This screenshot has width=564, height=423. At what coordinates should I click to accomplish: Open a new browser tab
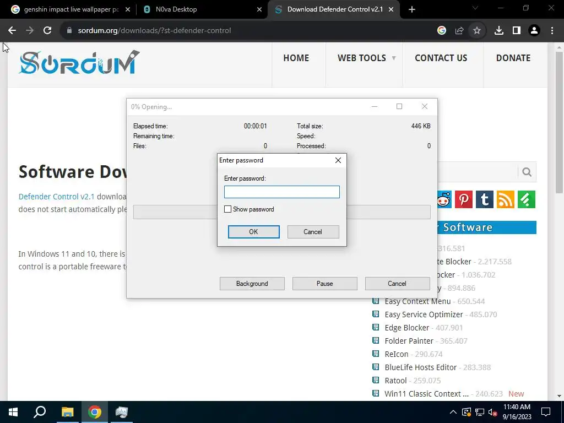(x=412, y=9)
